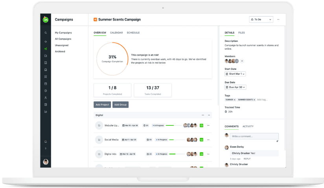Open All Campaigns
This screenshot has height=188, width=324.
[x=63, y=39]
